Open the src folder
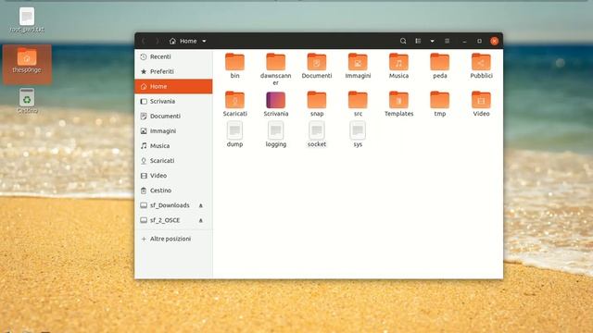Screen dimensions: 593x333 point(358,100)
